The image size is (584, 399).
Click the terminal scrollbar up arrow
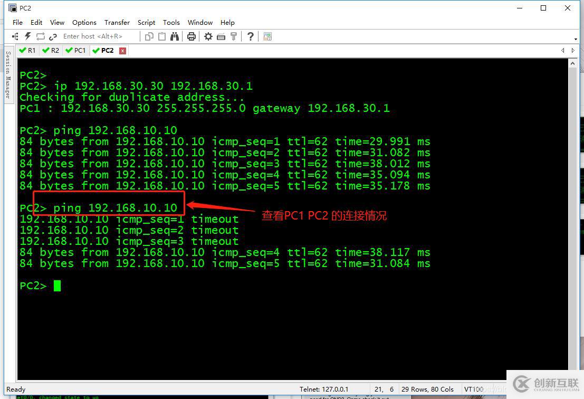(x=573, y=63)
